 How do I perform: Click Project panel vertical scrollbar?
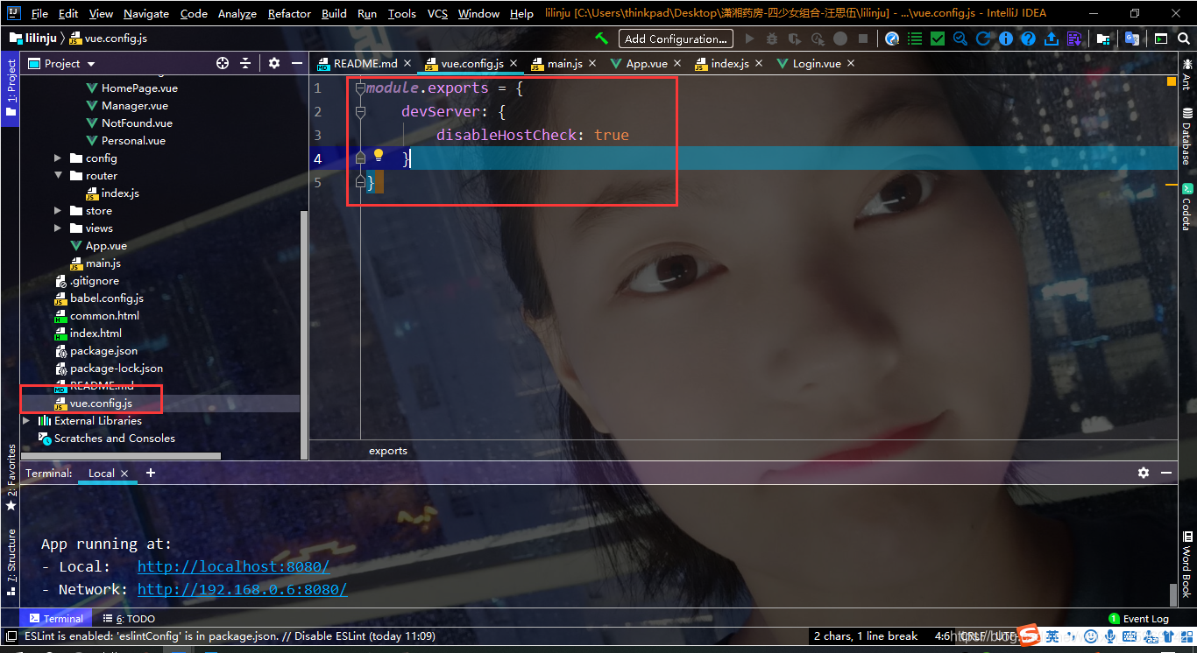point(304,334)
